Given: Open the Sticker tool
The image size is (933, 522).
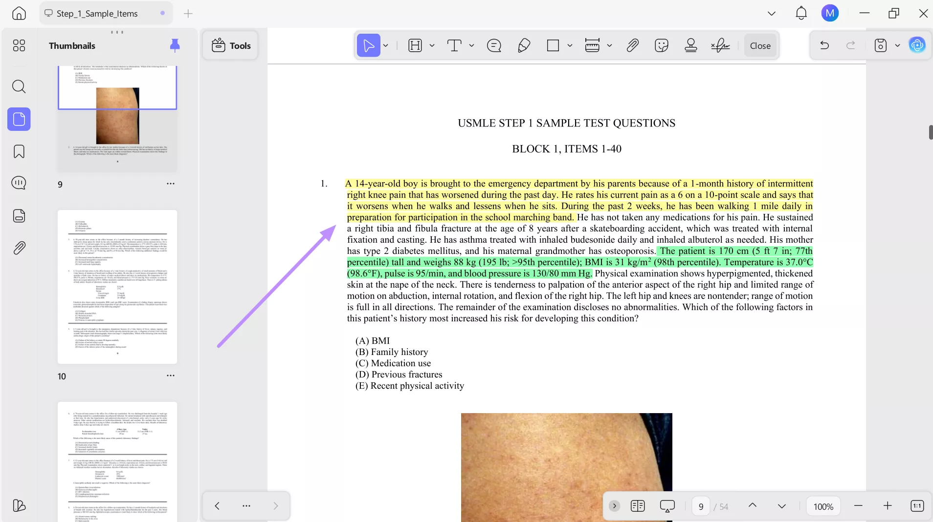Looking at the screenshot, I should [x=662, y=45].
